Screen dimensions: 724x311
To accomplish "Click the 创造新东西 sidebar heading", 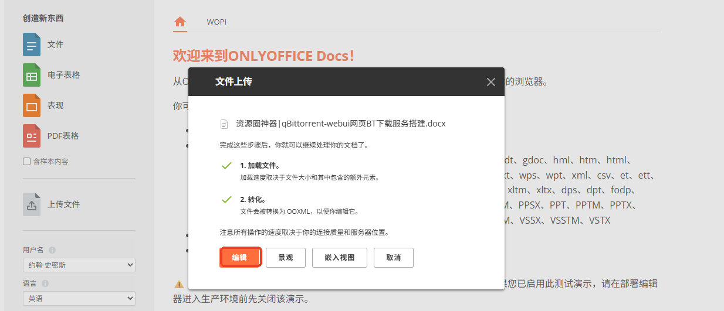I will point(43,18).
